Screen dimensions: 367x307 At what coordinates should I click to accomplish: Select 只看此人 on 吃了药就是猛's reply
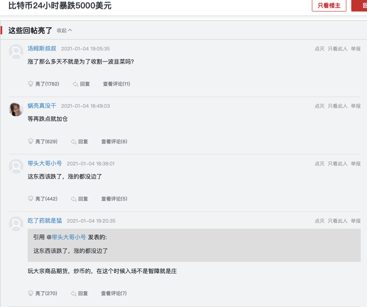click(338, 220)
